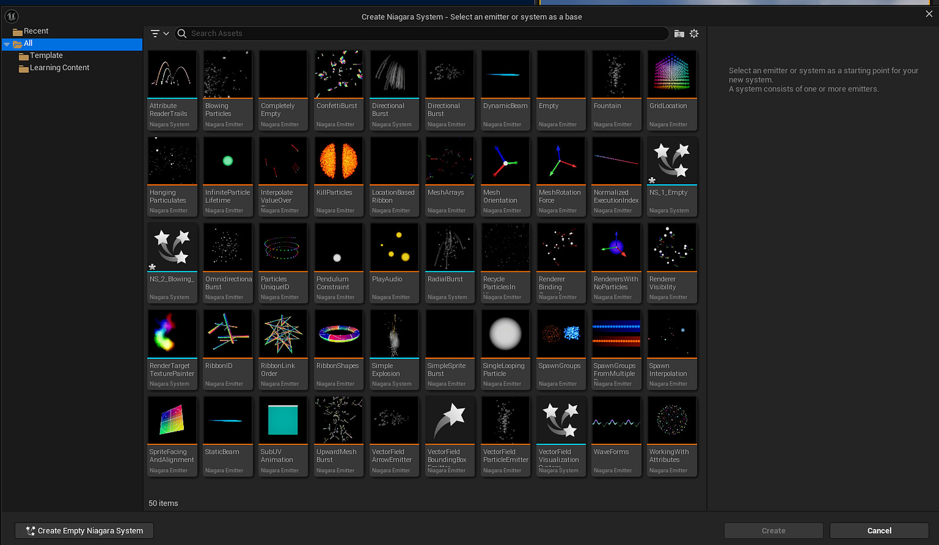Close the dialog with the X button
The image size is (939, 545).
coord(929,14)
